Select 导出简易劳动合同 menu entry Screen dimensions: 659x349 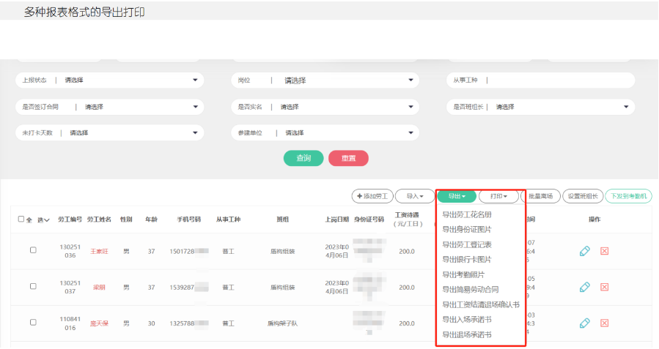[471, 289]
